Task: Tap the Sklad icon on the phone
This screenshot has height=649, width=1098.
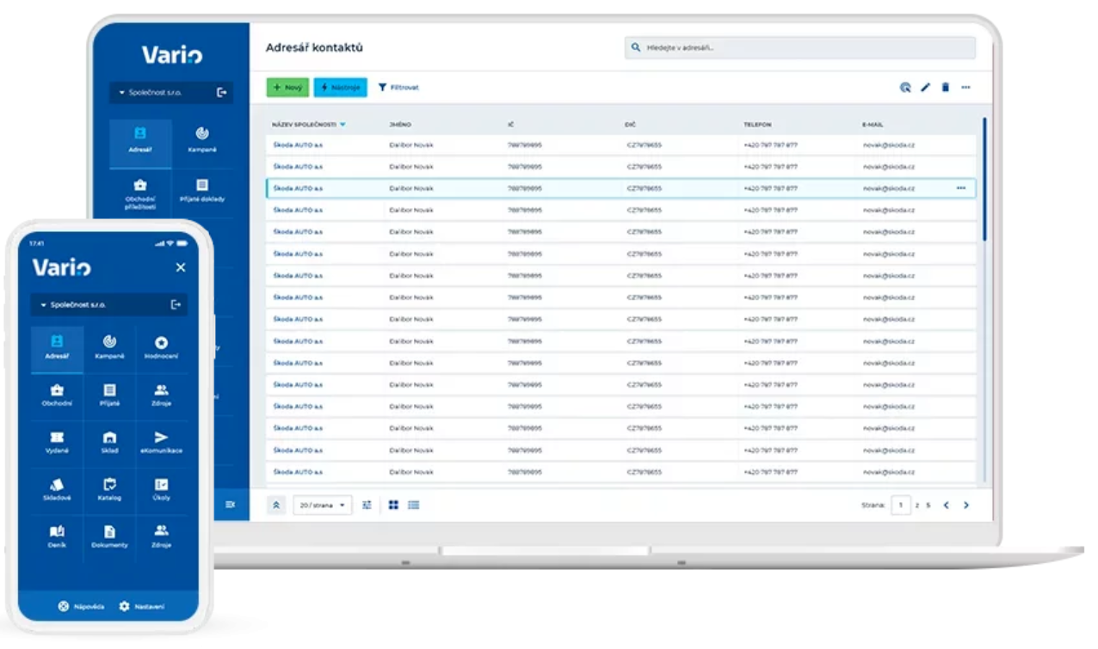Action: click(109, 443)
